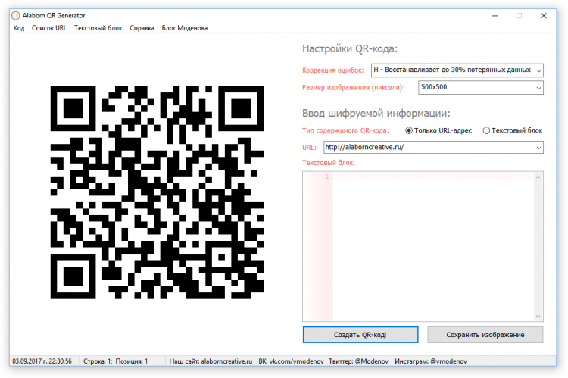Open the Список URL menu
The height and width of the screenshot is (378, 568).
(x=49, y=28)
